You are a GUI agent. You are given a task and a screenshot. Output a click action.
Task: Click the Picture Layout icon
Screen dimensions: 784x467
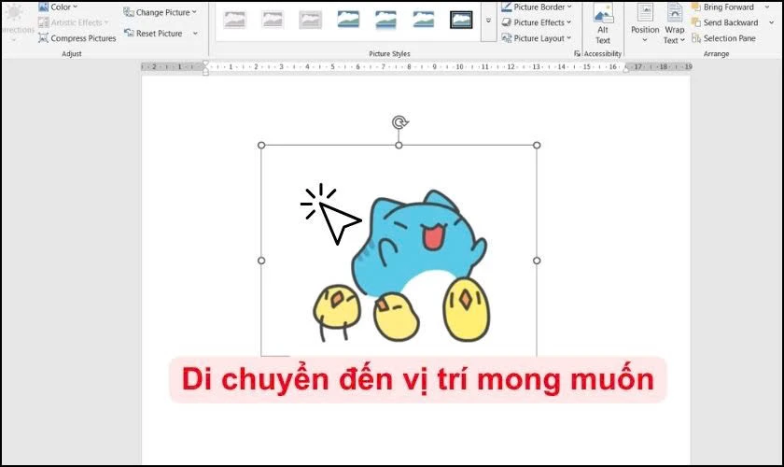(x=507, y=38)
